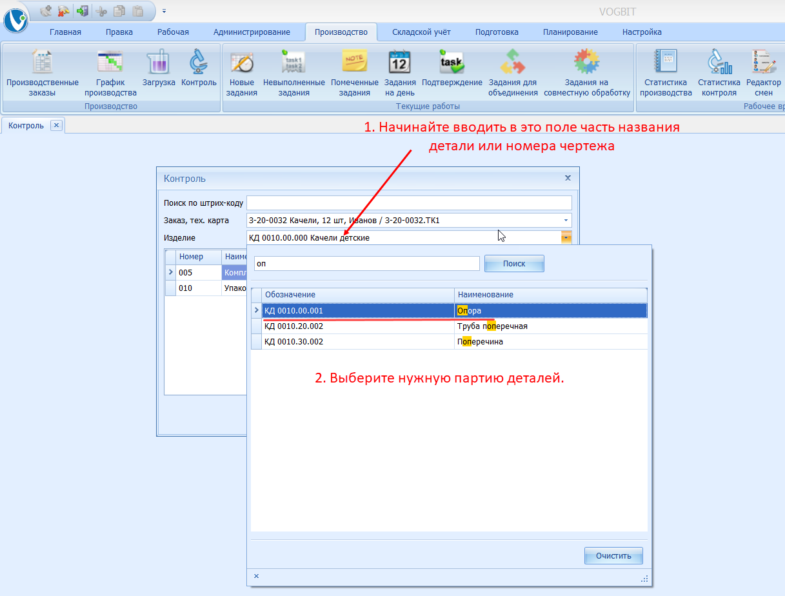The image size is (785, 596).
Task: Expand Заказ, тех. карта dropdown
Action: click(566, 221)
